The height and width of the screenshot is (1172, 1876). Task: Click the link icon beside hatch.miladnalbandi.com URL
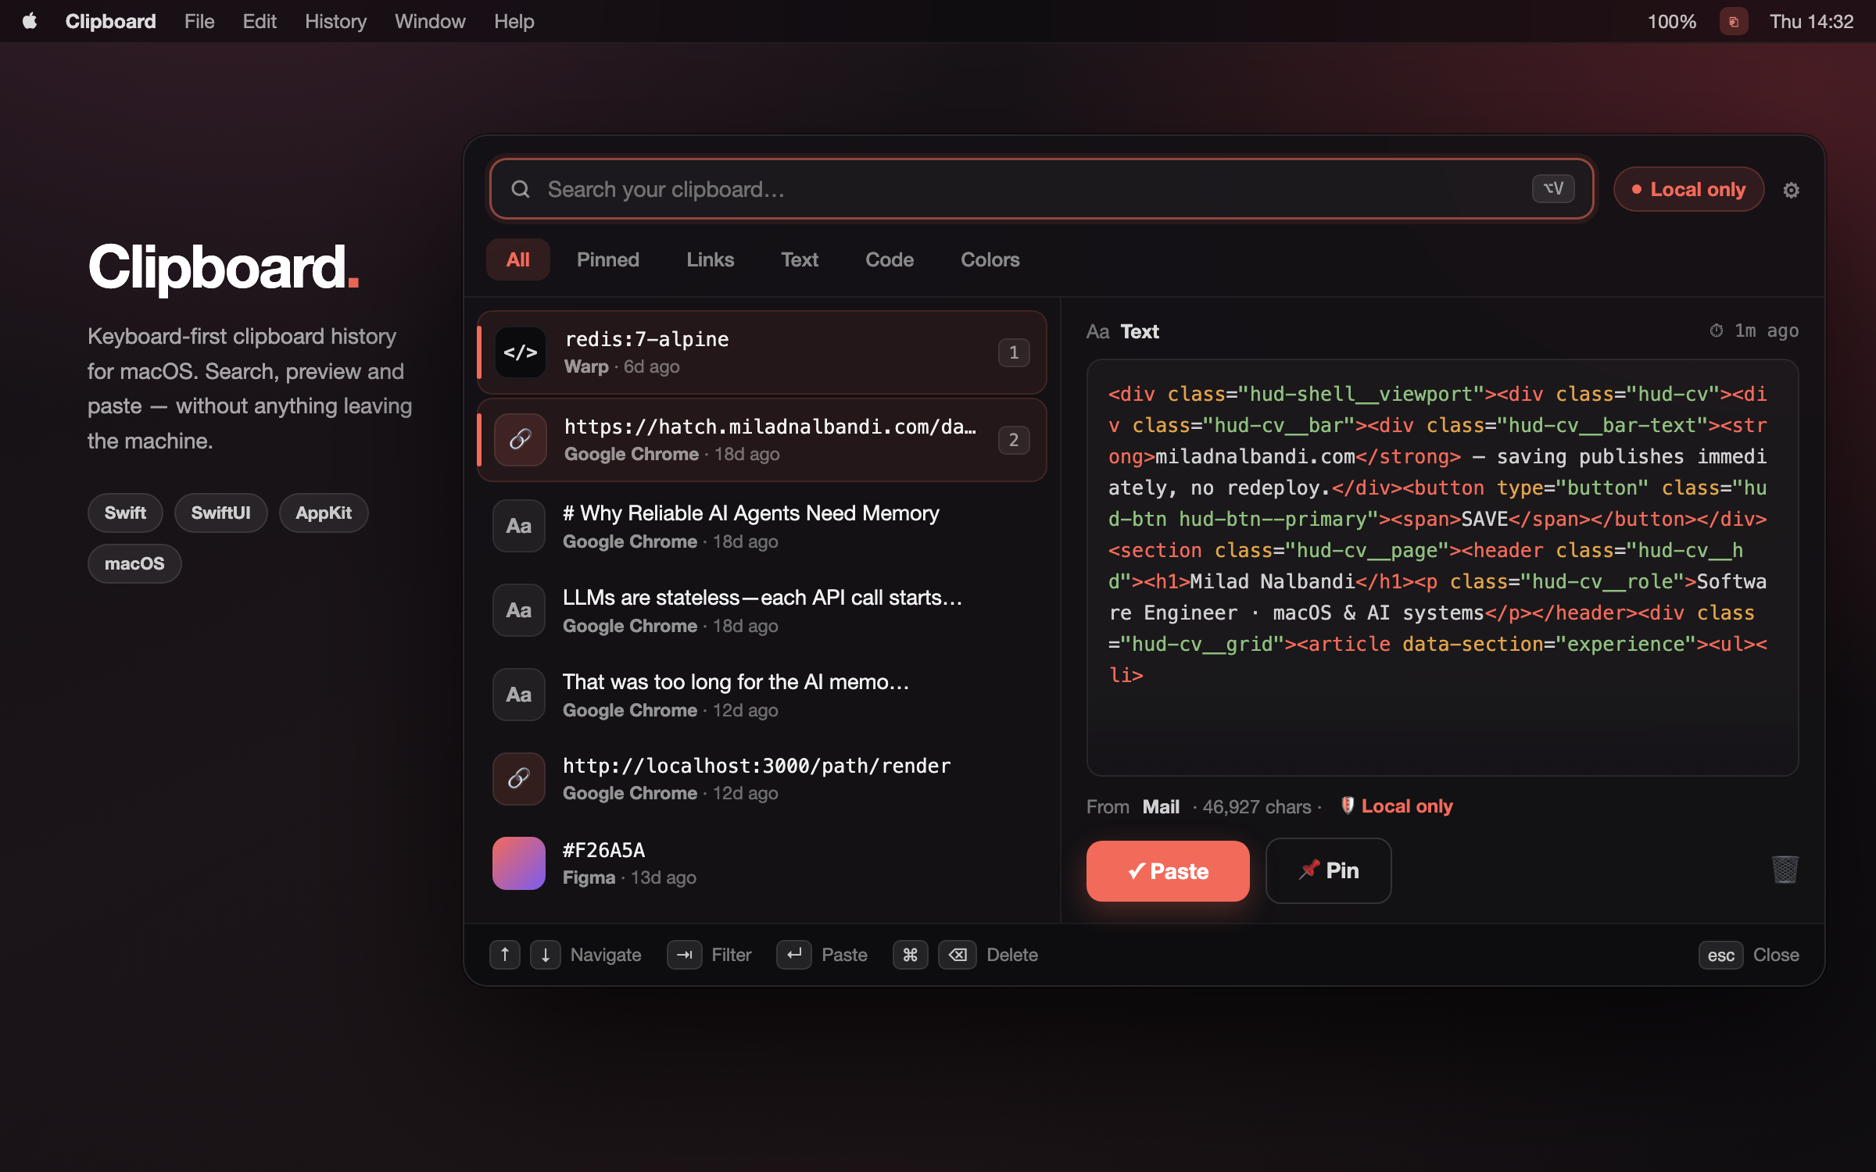point(521,440)
